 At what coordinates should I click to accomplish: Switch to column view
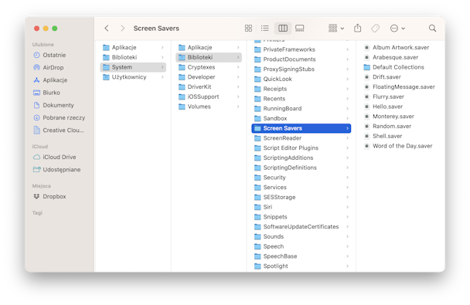[283, 29]
